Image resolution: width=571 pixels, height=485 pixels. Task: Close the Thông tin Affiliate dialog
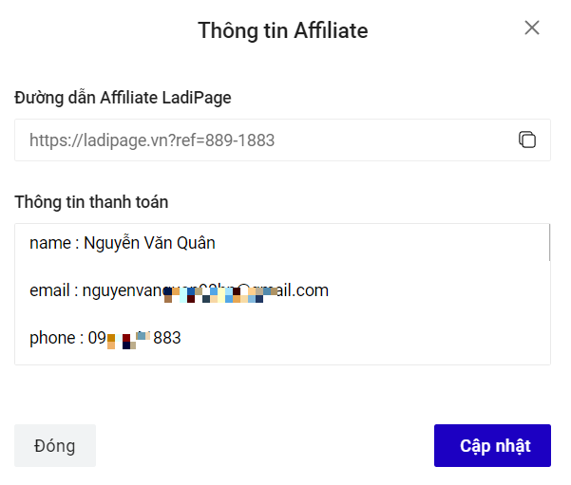point(532,28)
